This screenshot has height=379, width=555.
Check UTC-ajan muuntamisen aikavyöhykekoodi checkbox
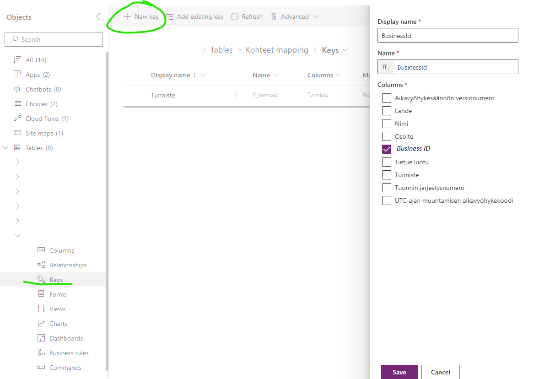[387, 200]
